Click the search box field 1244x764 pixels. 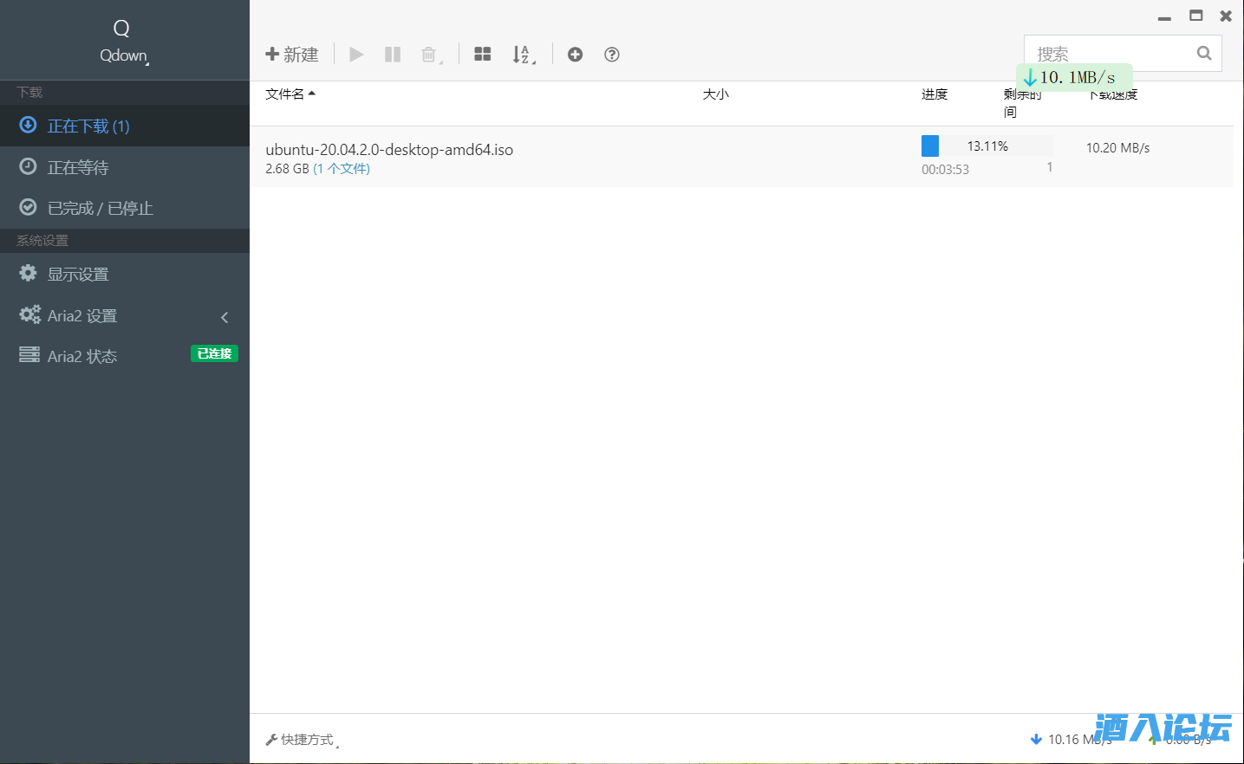(x=1110, y=54)
